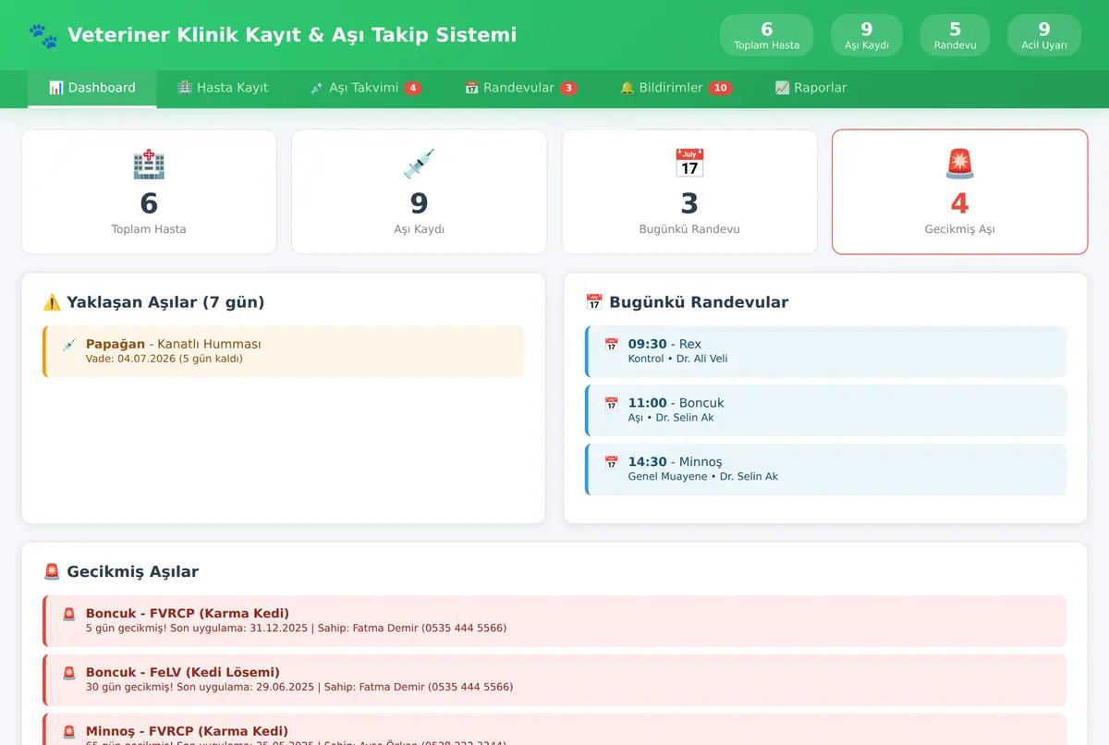Click the calendar icon in Bugünkü Randevular heading
This screenshot has height=745, width=1109.
point(594,302)
